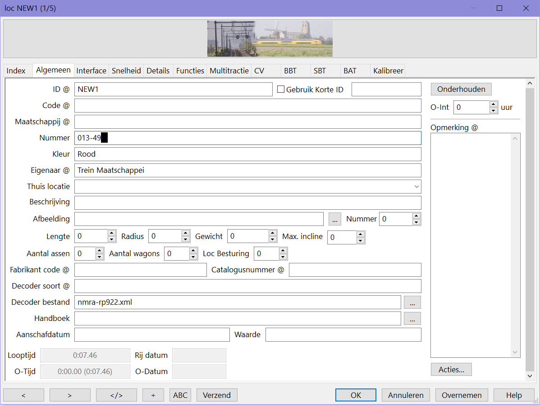This screenshot has width=540, height=406.
Task: Switch to the Functies tab
Action: (x=190, y=71)
